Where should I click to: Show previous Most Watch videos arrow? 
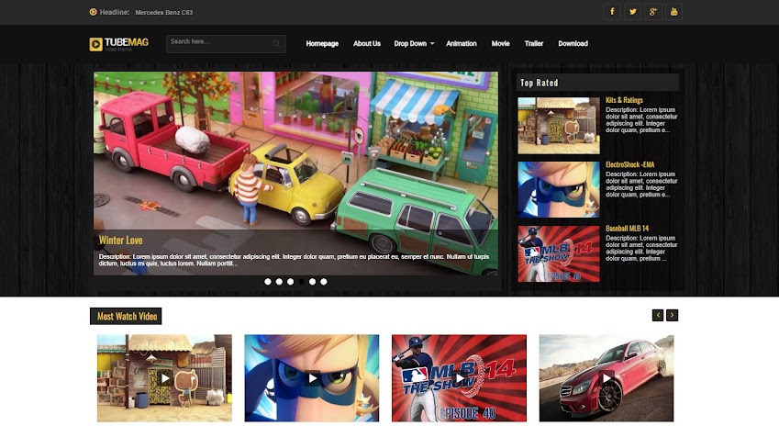pyautogui.click(x=658, y=315)
